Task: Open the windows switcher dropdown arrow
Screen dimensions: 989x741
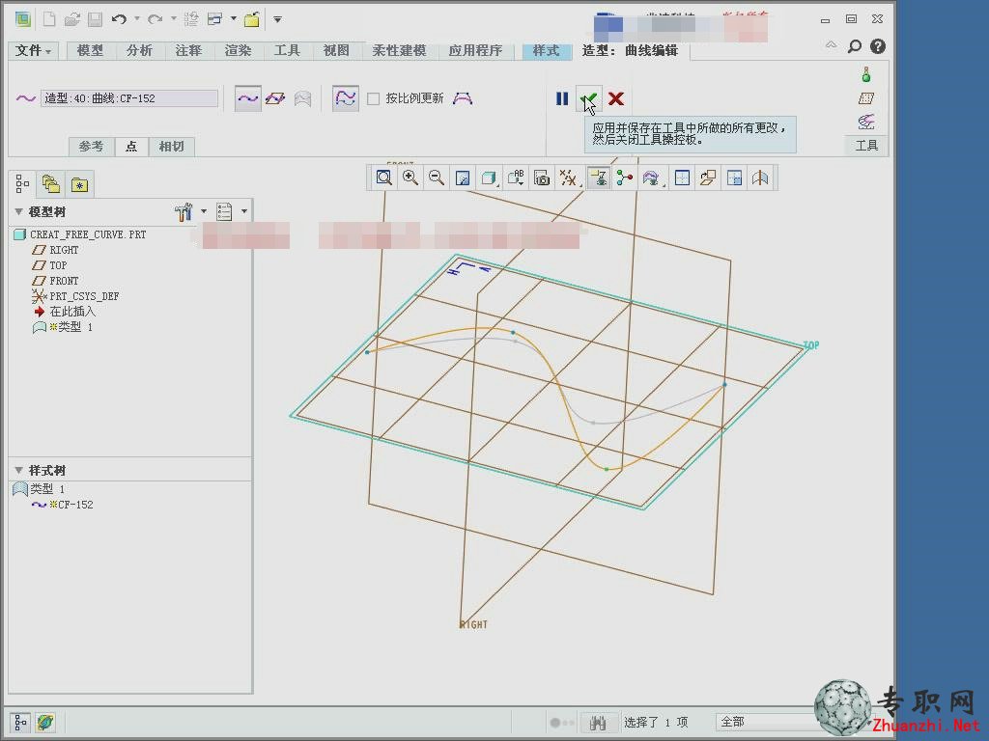Action: tap(234, 19)
